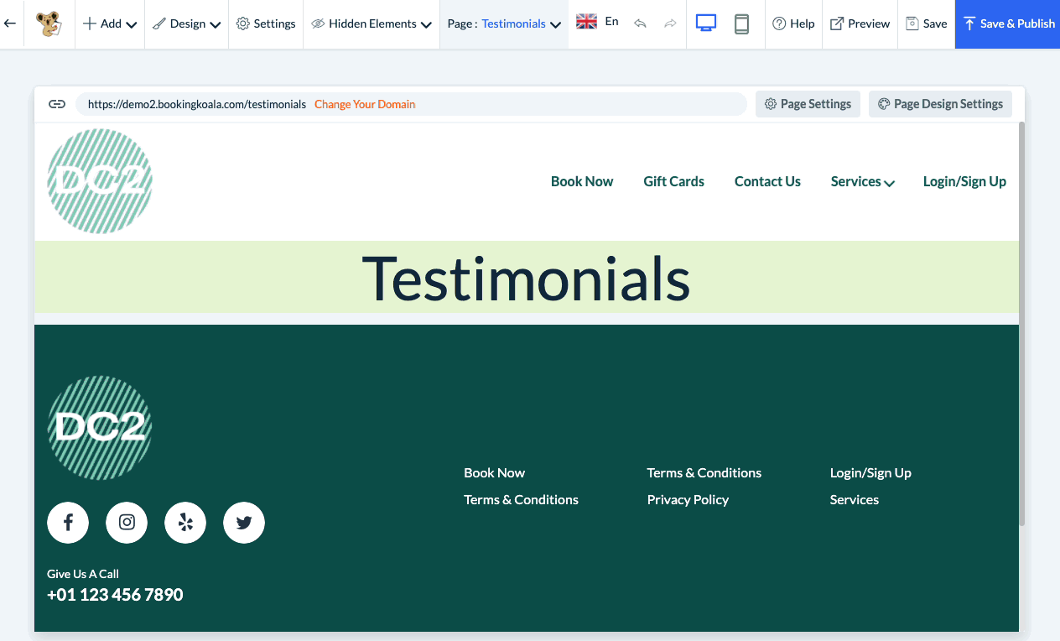Image resolution: width=1060 pixels, height=641 pixels.
Task: Click Login/Sign Up in header navigation
Action: tap(964, 181)
